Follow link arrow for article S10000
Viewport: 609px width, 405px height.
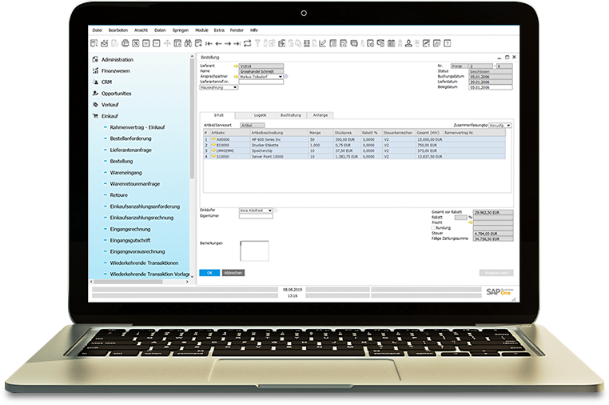click(213, 156)
